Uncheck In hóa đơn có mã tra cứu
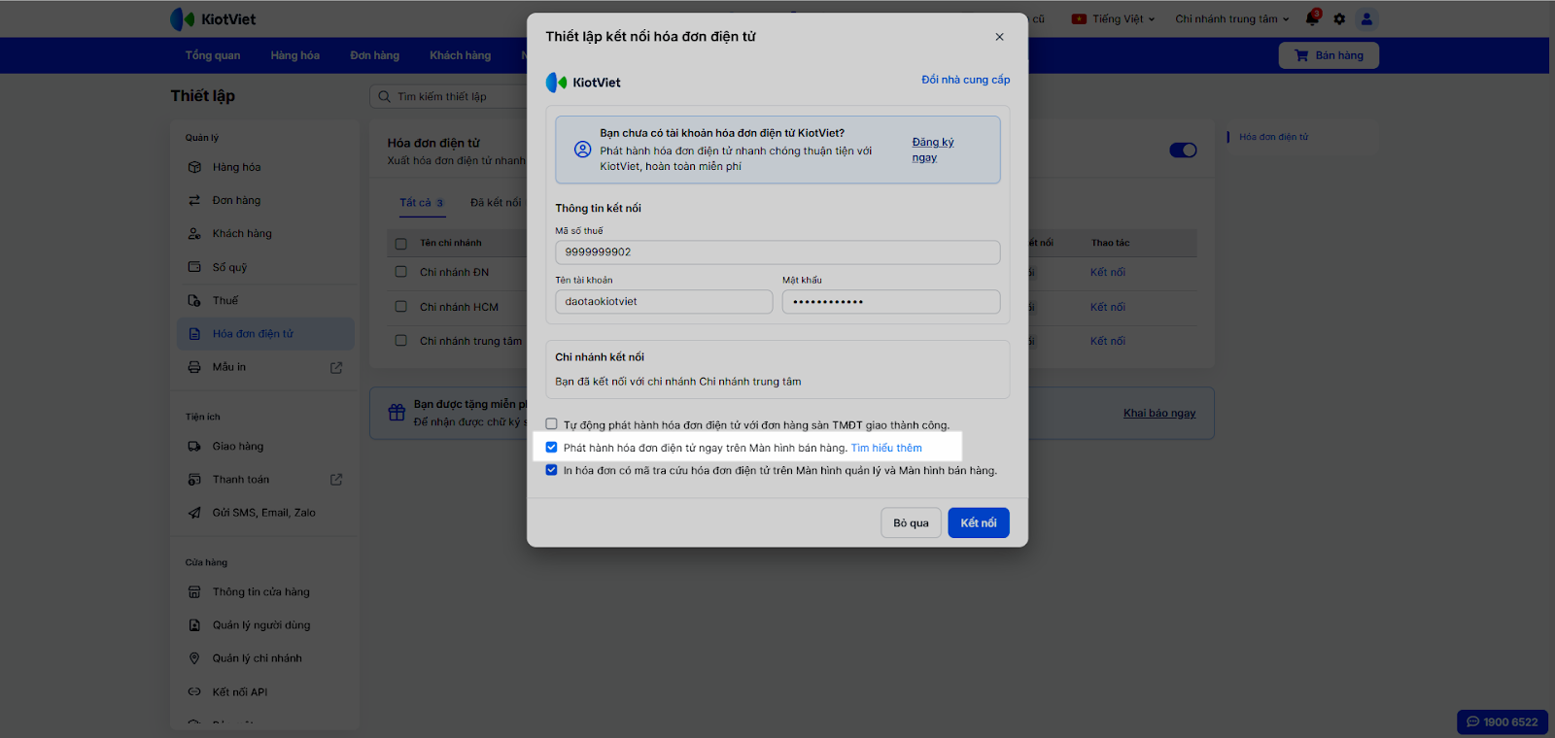 [x=551, y=470]
